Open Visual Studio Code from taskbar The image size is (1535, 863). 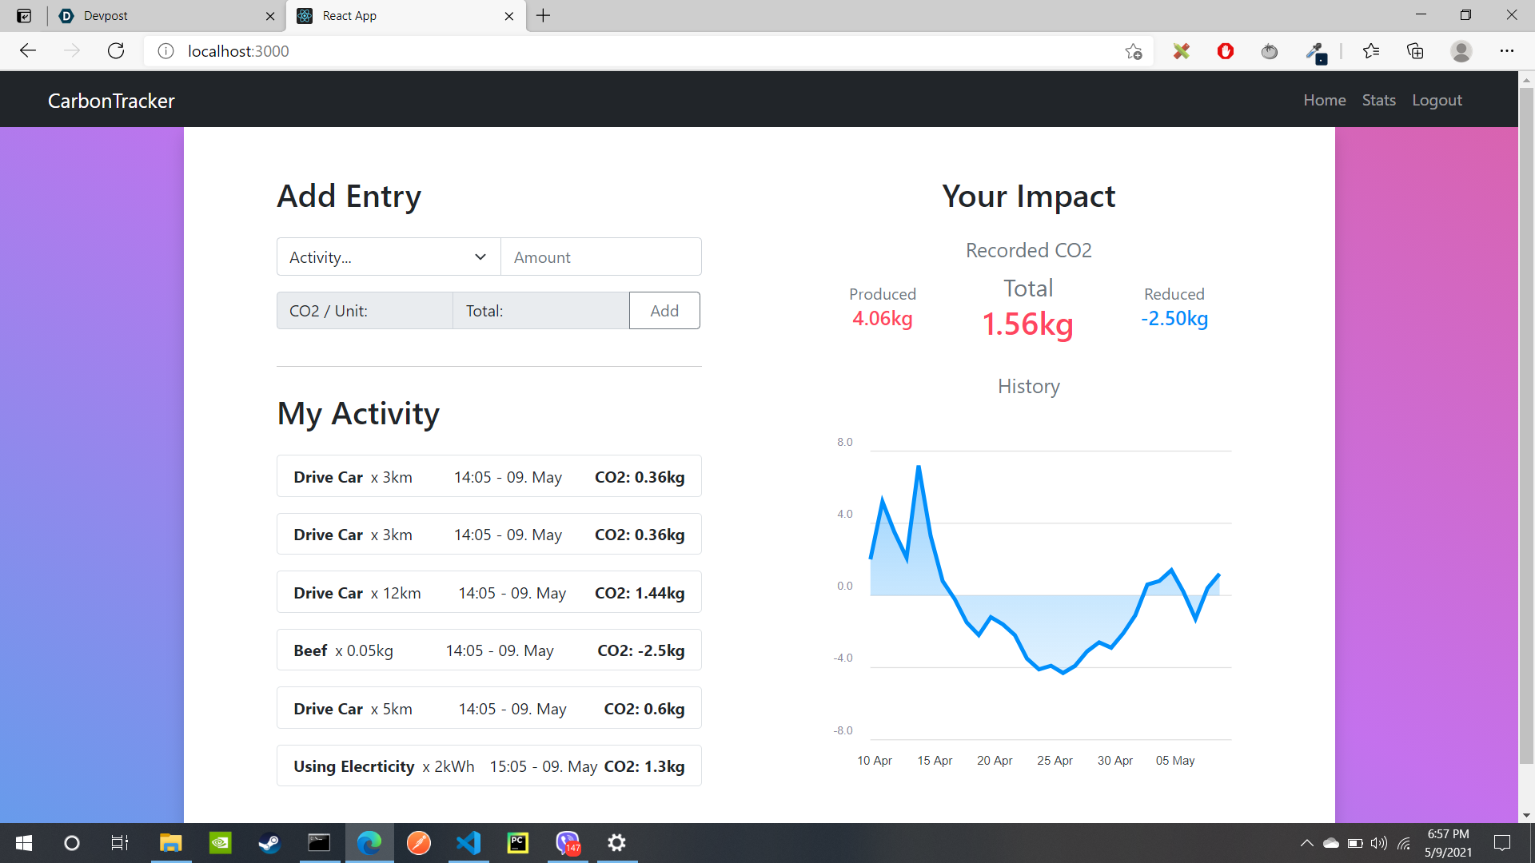(468, 843)
